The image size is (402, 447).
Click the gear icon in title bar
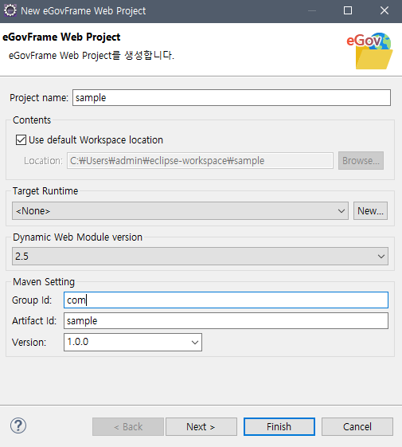tap(10, 11)
